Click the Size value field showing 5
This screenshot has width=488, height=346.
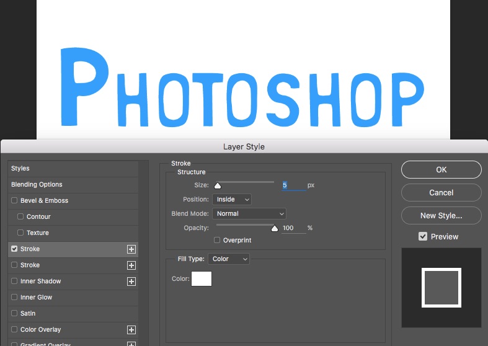click(x=294, y=185)
